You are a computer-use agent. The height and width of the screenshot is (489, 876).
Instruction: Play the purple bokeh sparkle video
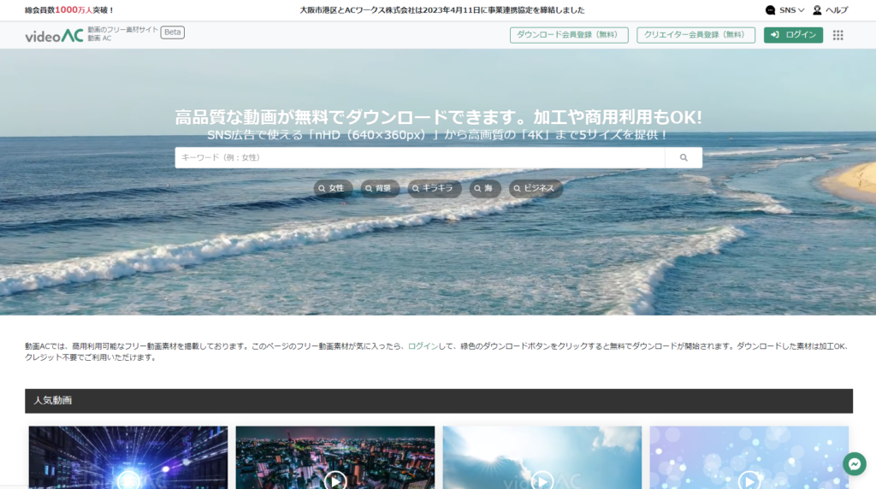point(749,480)
